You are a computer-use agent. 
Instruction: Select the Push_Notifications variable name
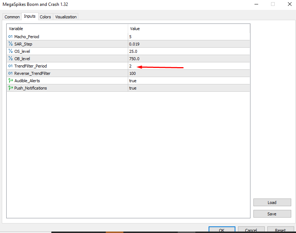[30, 88]
